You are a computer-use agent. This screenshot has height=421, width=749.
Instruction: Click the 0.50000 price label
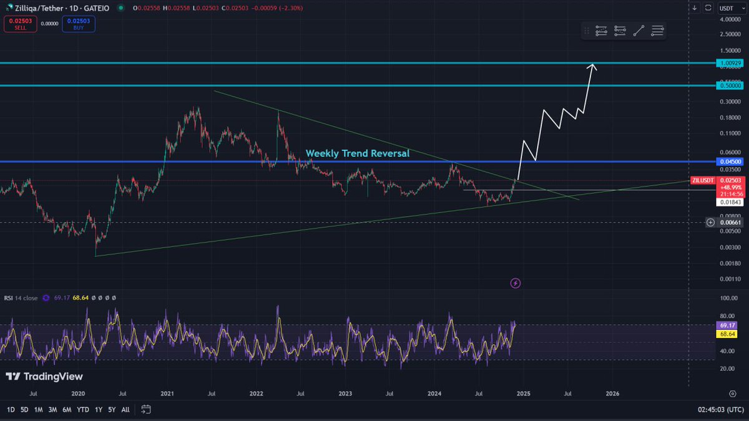tap(729, 85)
